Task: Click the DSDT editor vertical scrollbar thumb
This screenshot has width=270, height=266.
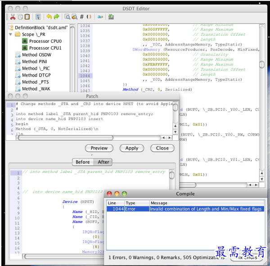Action: [x=262, y=64]
